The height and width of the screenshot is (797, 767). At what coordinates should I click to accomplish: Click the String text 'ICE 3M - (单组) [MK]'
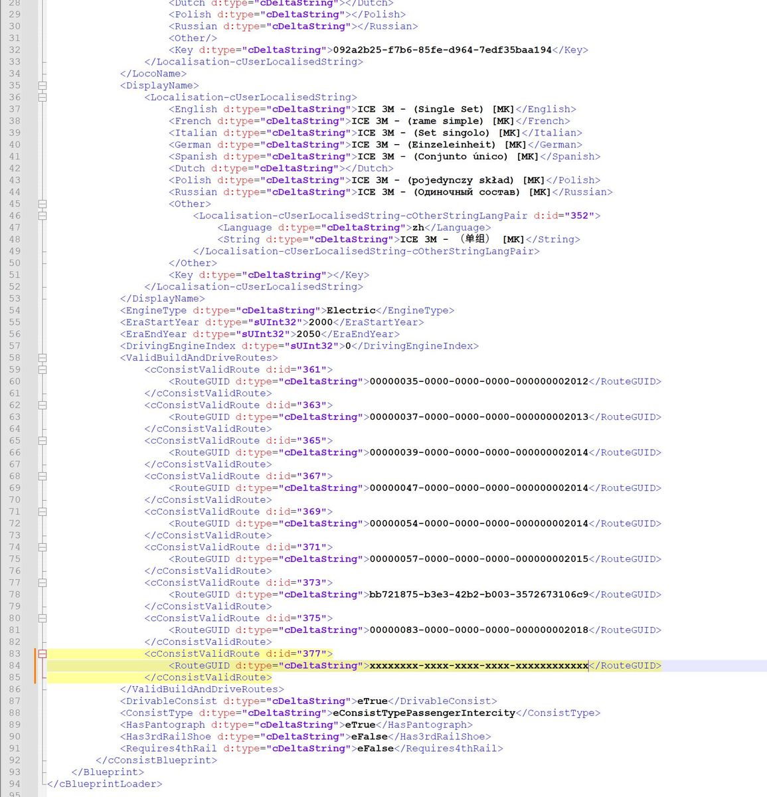coord(463,239)
